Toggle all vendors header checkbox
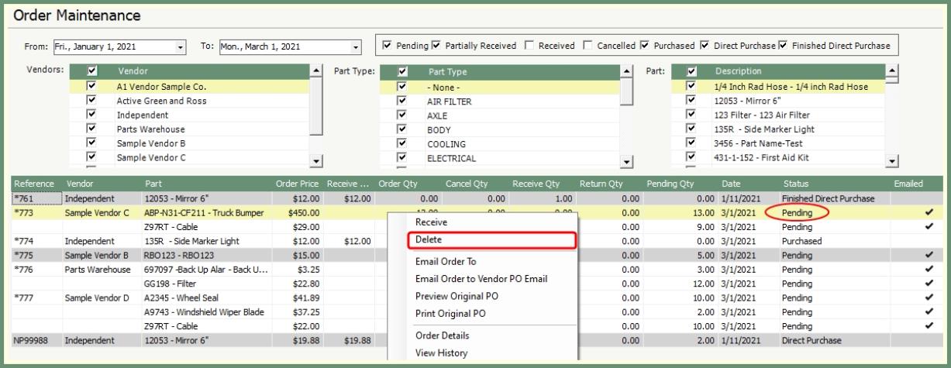 click(x=91, y=71)
